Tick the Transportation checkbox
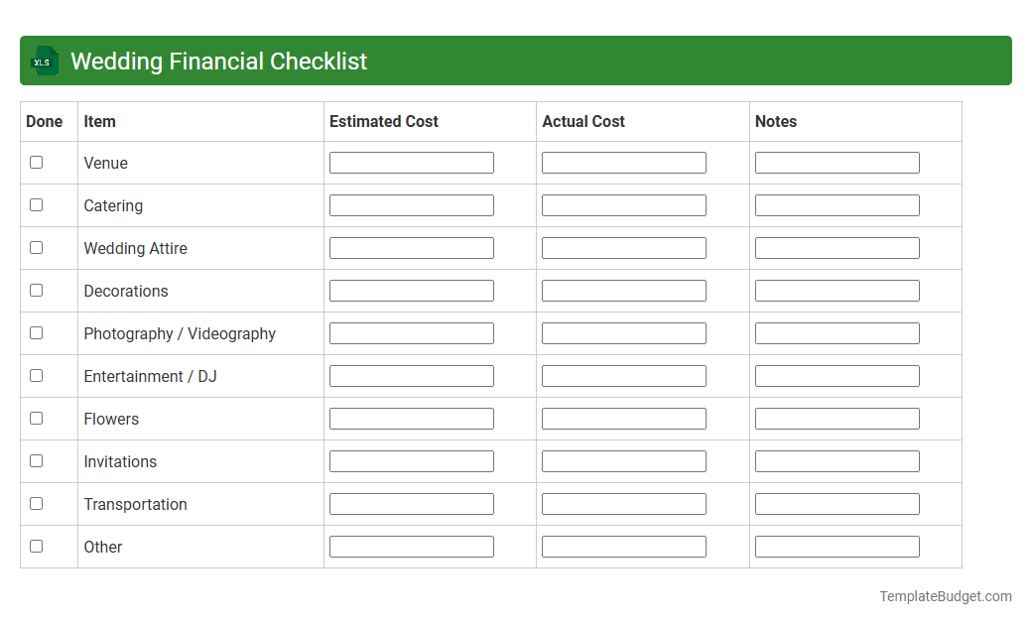This screenshot has width=1032, height=625. pyautogui.click(x=36, y=503)
